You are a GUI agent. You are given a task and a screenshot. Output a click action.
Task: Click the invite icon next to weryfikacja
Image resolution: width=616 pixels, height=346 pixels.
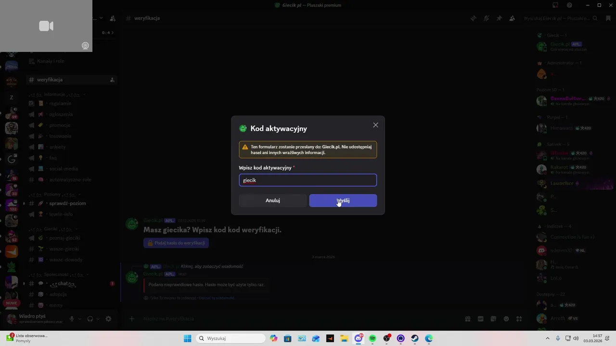tap(112, 80)
